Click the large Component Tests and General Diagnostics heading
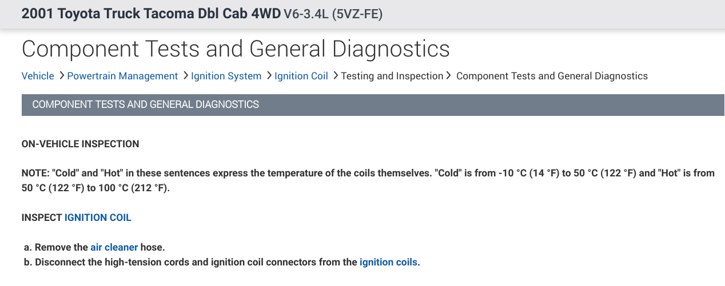725x286 pixels. tap(236, 49)
